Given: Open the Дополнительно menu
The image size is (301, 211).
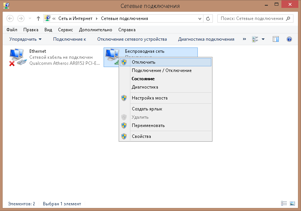Looking at the screenshot, I should [x=95, y=30].
